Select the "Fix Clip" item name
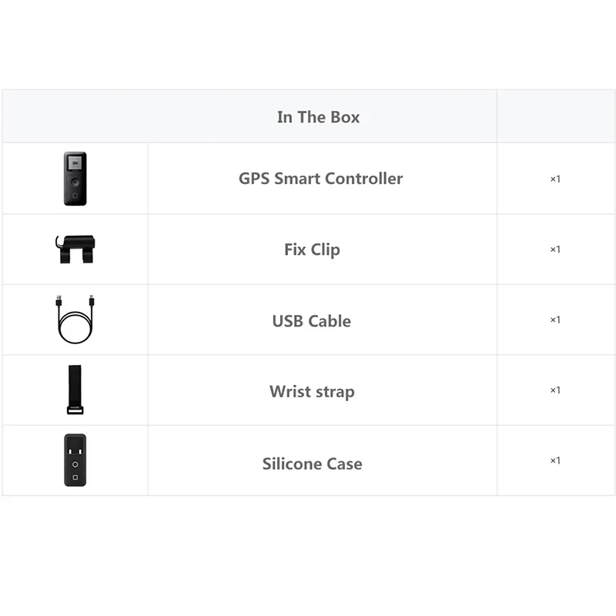 (312, 249)
